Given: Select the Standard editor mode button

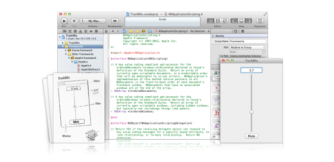Looking at the screenshot, I should pos(211,21).
